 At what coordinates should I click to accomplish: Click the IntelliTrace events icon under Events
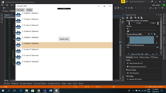click(128, 31)
